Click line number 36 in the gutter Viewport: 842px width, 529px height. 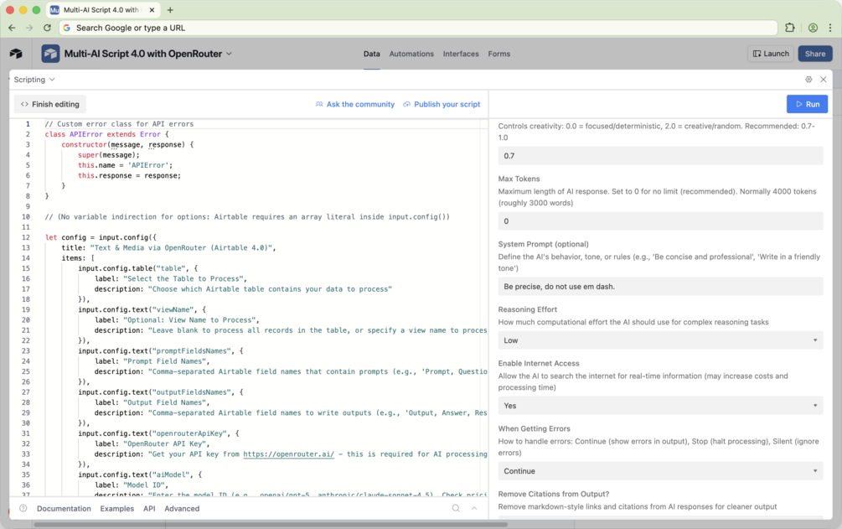(x=26, y=485)
